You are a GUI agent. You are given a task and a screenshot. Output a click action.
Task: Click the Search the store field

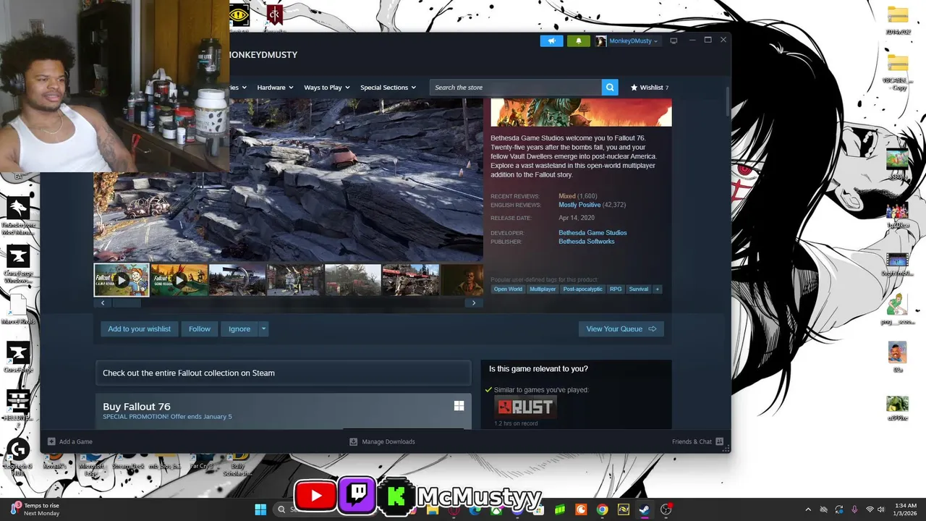pos(516,88)
